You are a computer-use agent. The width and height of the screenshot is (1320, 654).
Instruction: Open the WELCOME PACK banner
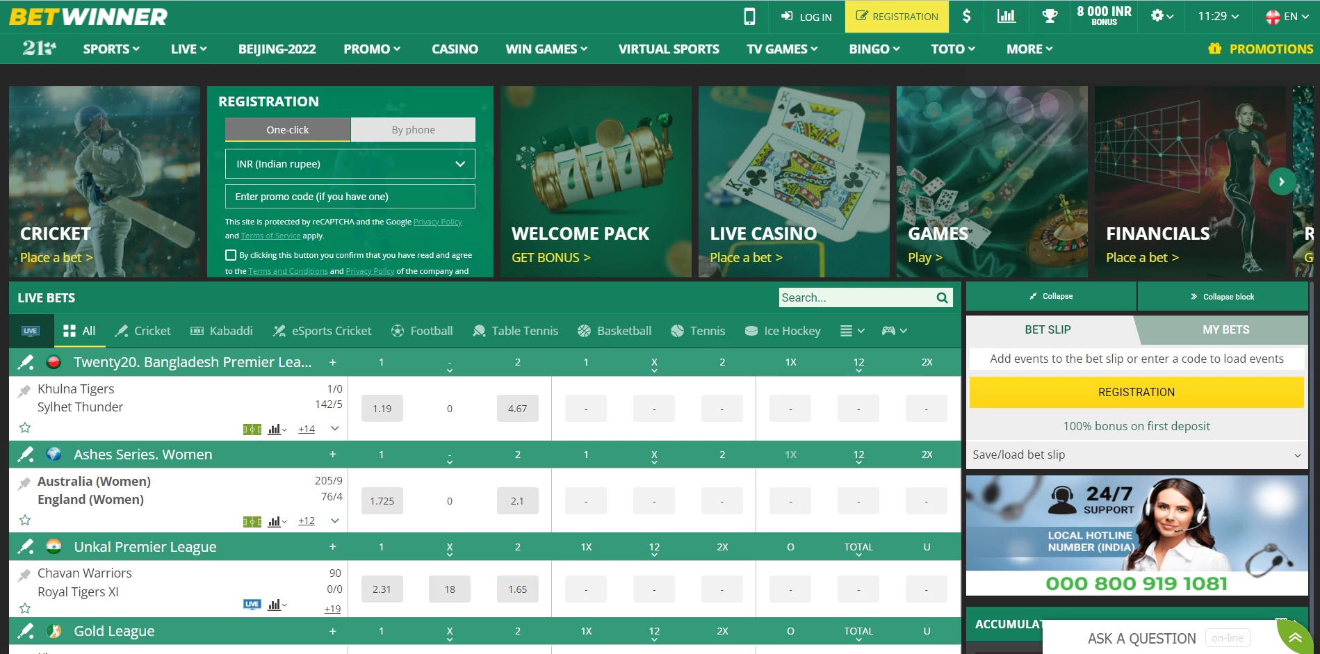point(596,181)
